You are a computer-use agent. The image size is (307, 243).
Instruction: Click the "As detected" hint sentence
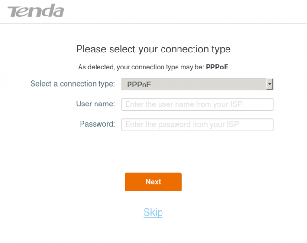pos(141,67)
